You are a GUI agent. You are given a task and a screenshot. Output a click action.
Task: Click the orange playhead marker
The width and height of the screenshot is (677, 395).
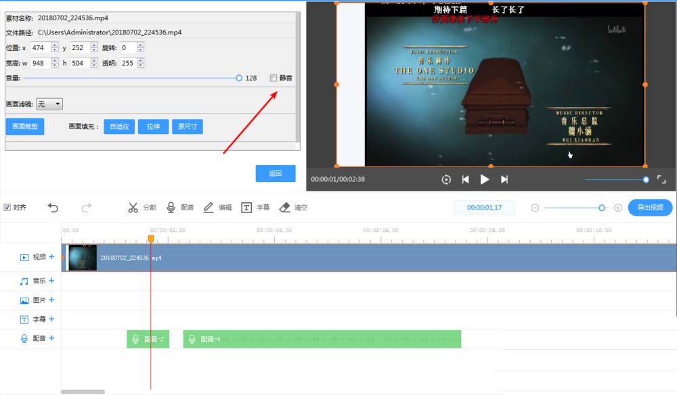point(151,239)
